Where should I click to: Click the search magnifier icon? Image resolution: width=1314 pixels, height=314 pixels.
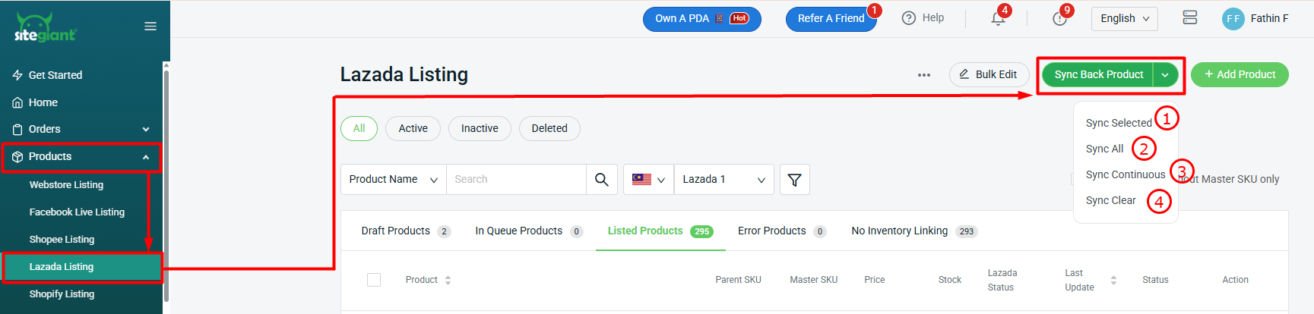tap(601, 180)
